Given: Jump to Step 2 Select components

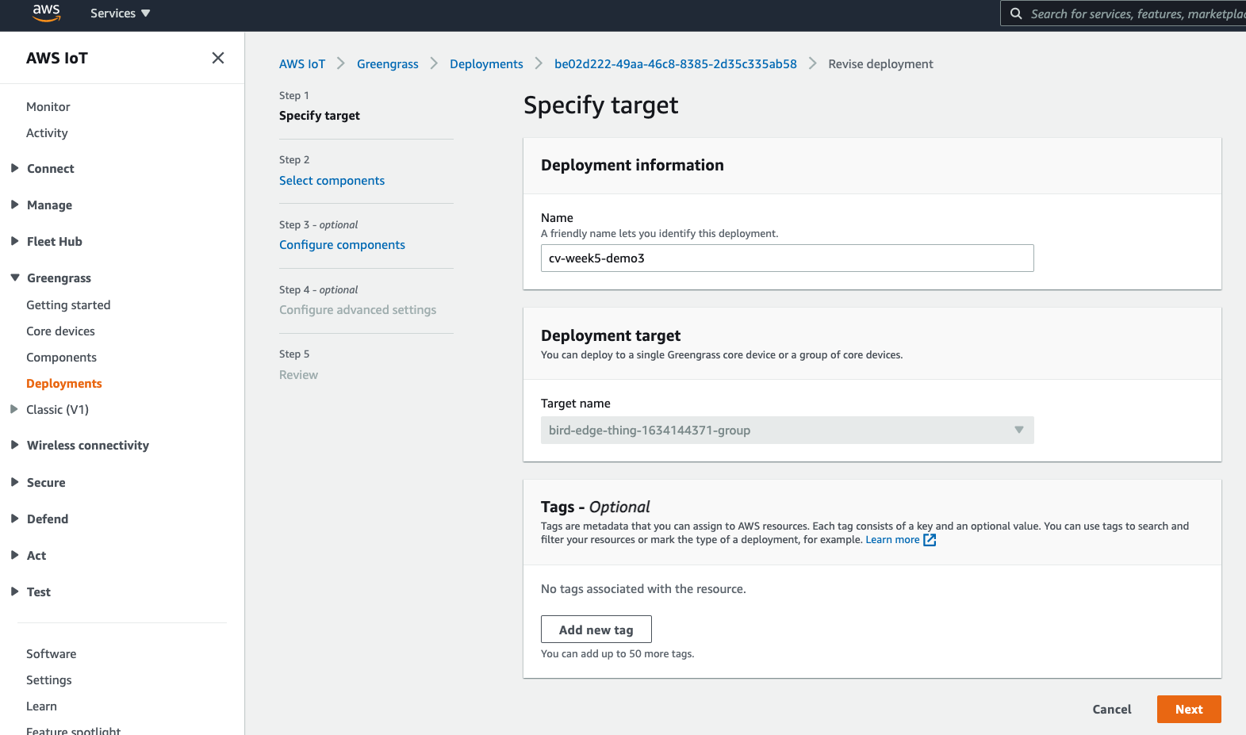Looking at the screenshot, I should (332, 181).
